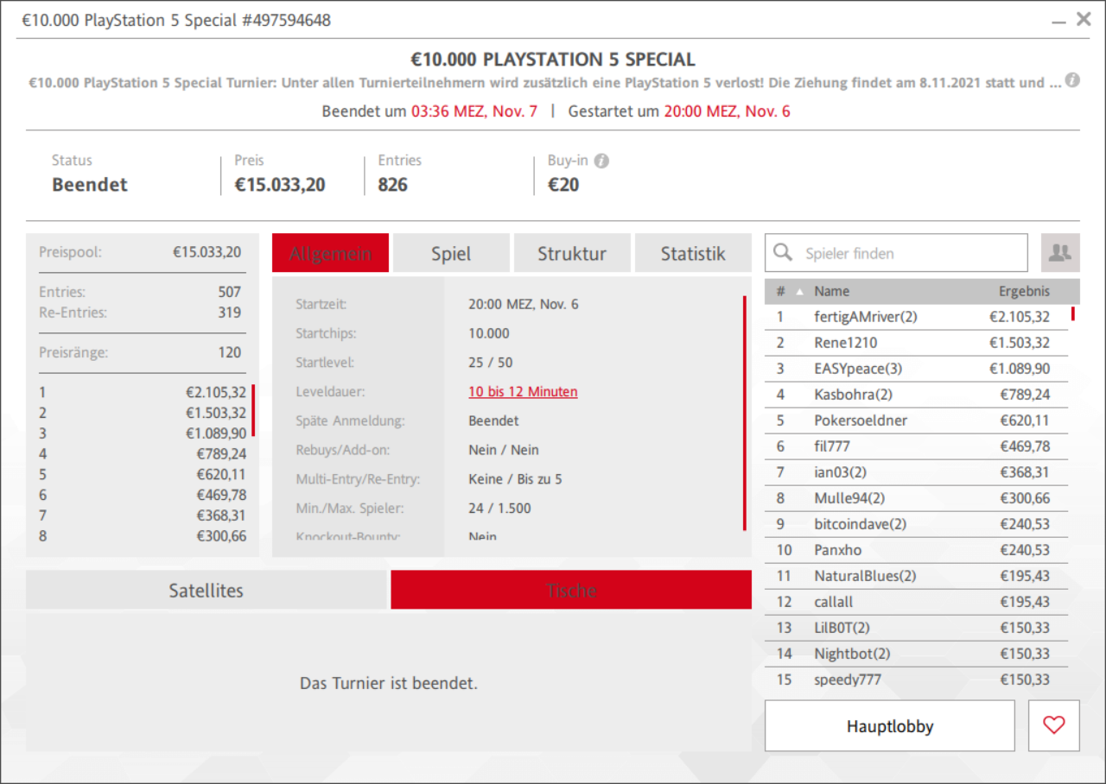Click 'Das Turnier ist beendet.' message
The height and width of the screenshot is (784, 1106).
(389, 683)
